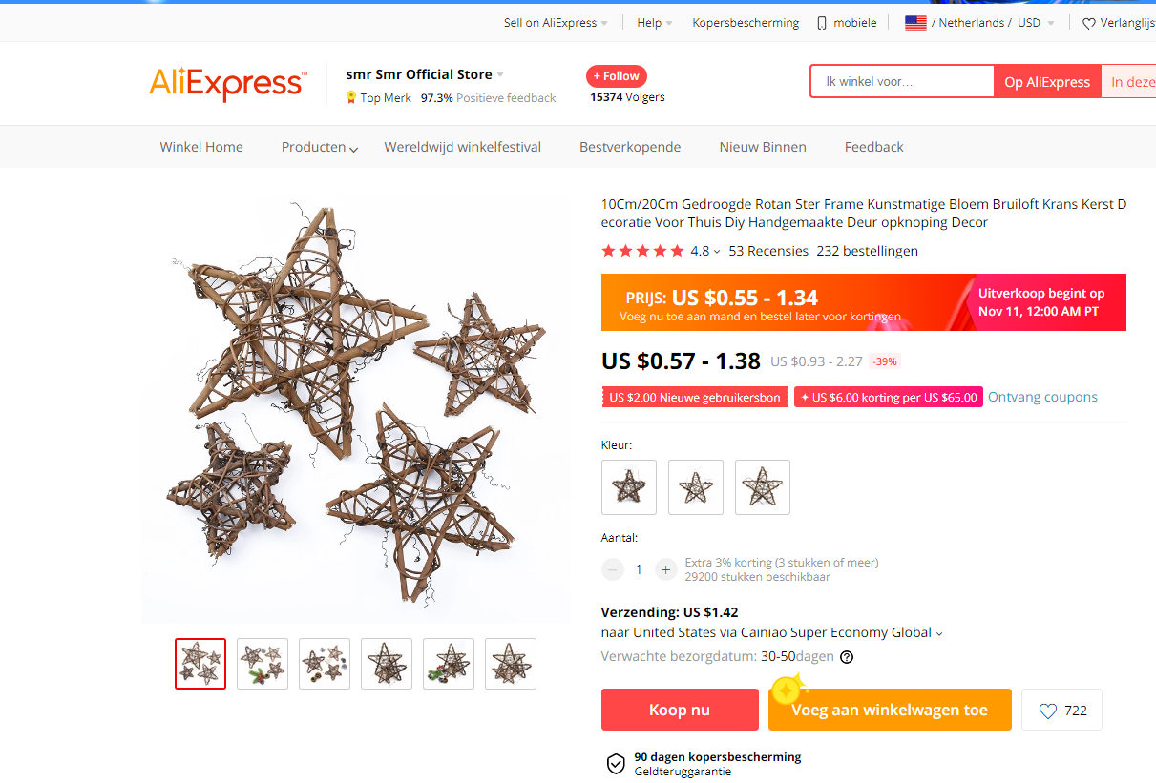Click Ontvang coupons link

click(x=1042, y=397)
